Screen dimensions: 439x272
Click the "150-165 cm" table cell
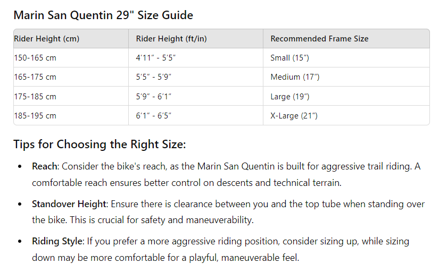[35, 58]
